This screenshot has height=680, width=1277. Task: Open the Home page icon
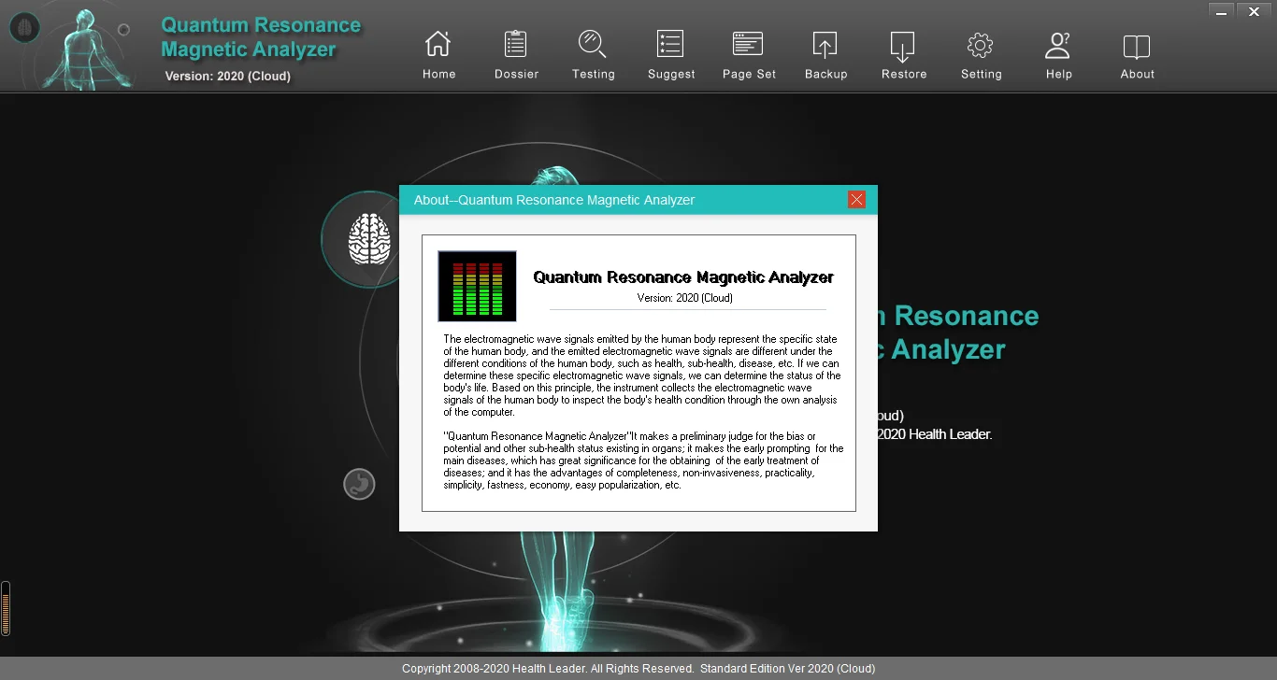(x=438, y=44)
